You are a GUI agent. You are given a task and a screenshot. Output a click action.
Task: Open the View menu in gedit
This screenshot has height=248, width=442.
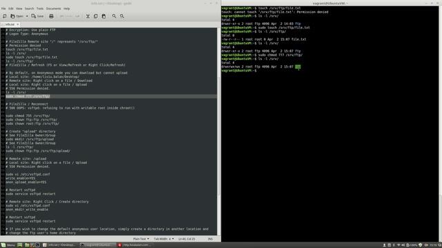pos(19,9)
